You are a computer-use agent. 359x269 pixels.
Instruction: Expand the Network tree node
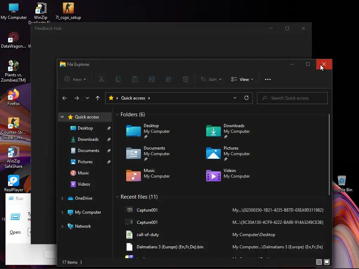(x=62, y=226)
